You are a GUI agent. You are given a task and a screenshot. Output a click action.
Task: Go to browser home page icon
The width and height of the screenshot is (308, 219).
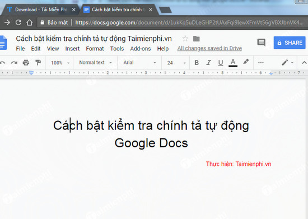[30, 22]
